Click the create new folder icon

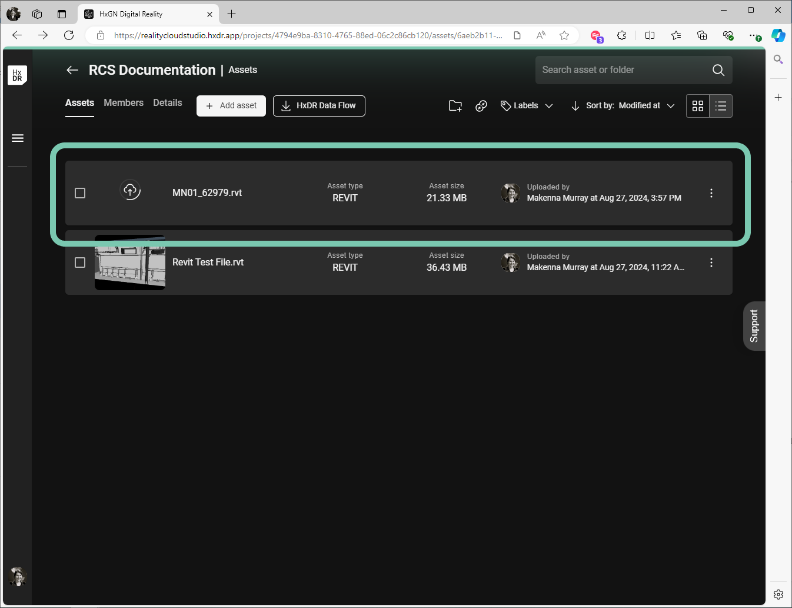coord(455,106)
